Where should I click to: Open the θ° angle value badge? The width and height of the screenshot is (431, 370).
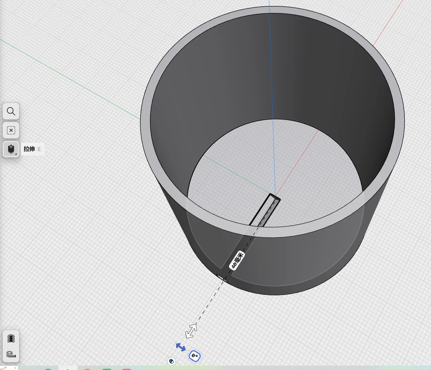[195, 356]
